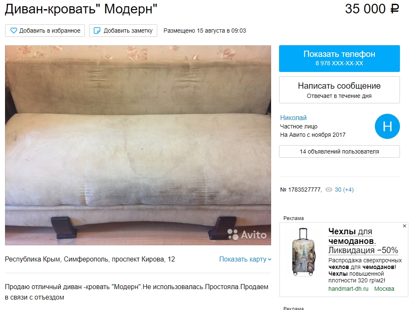Image resolution: width=410 pixels, height=310 pixels.
Task: Click the Добавить заметку button
Action: (x=123, y=31)
